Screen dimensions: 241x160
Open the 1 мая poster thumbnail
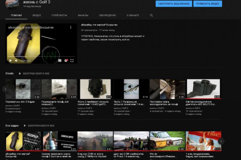tap(204, 141)
